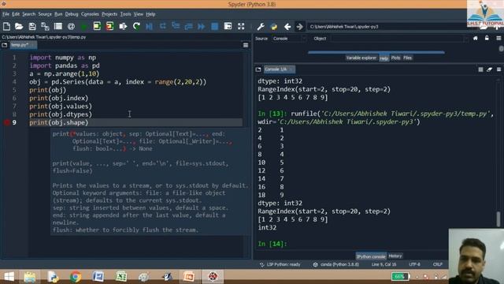
Task: Switch to IPython console tab
Action: coord(371,256)
